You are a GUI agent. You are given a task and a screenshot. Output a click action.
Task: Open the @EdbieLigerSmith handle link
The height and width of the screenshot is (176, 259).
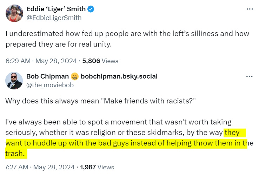point(54,18)
